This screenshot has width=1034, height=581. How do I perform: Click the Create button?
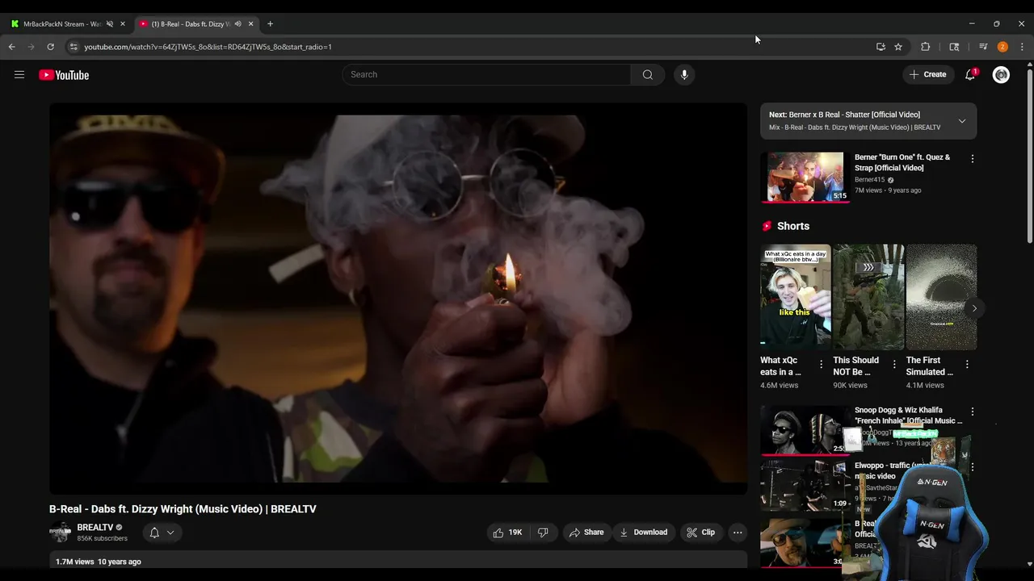click(927, 74)
